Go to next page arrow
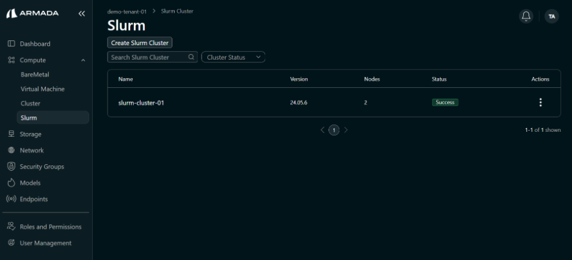Viewport: 572px width, 260px height. 346,130
